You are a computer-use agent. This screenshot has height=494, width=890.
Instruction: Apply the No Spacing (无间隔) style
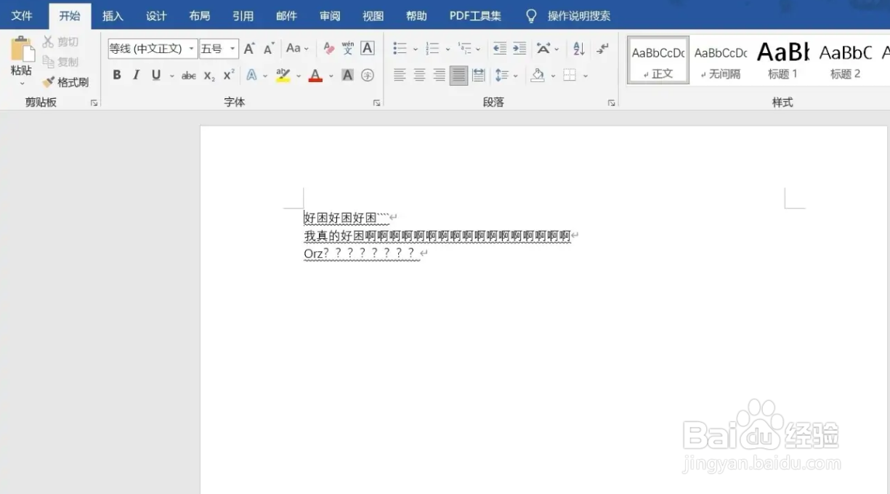click(x=721, y=60)
